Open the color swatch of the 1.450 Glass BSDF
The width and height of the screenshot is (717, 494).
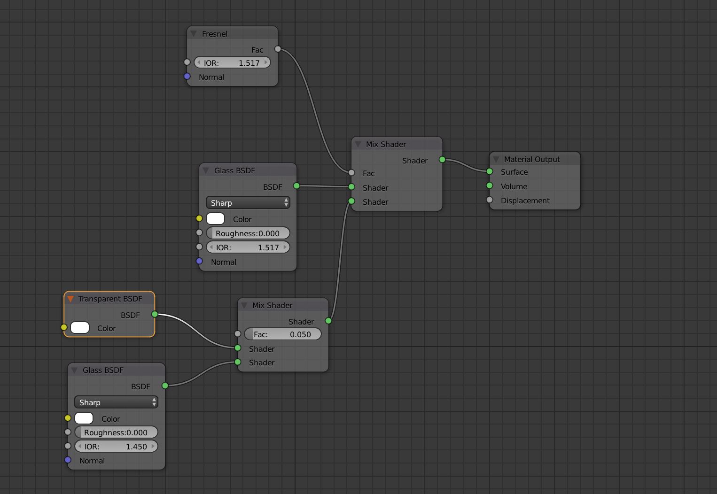coord(84,418)
